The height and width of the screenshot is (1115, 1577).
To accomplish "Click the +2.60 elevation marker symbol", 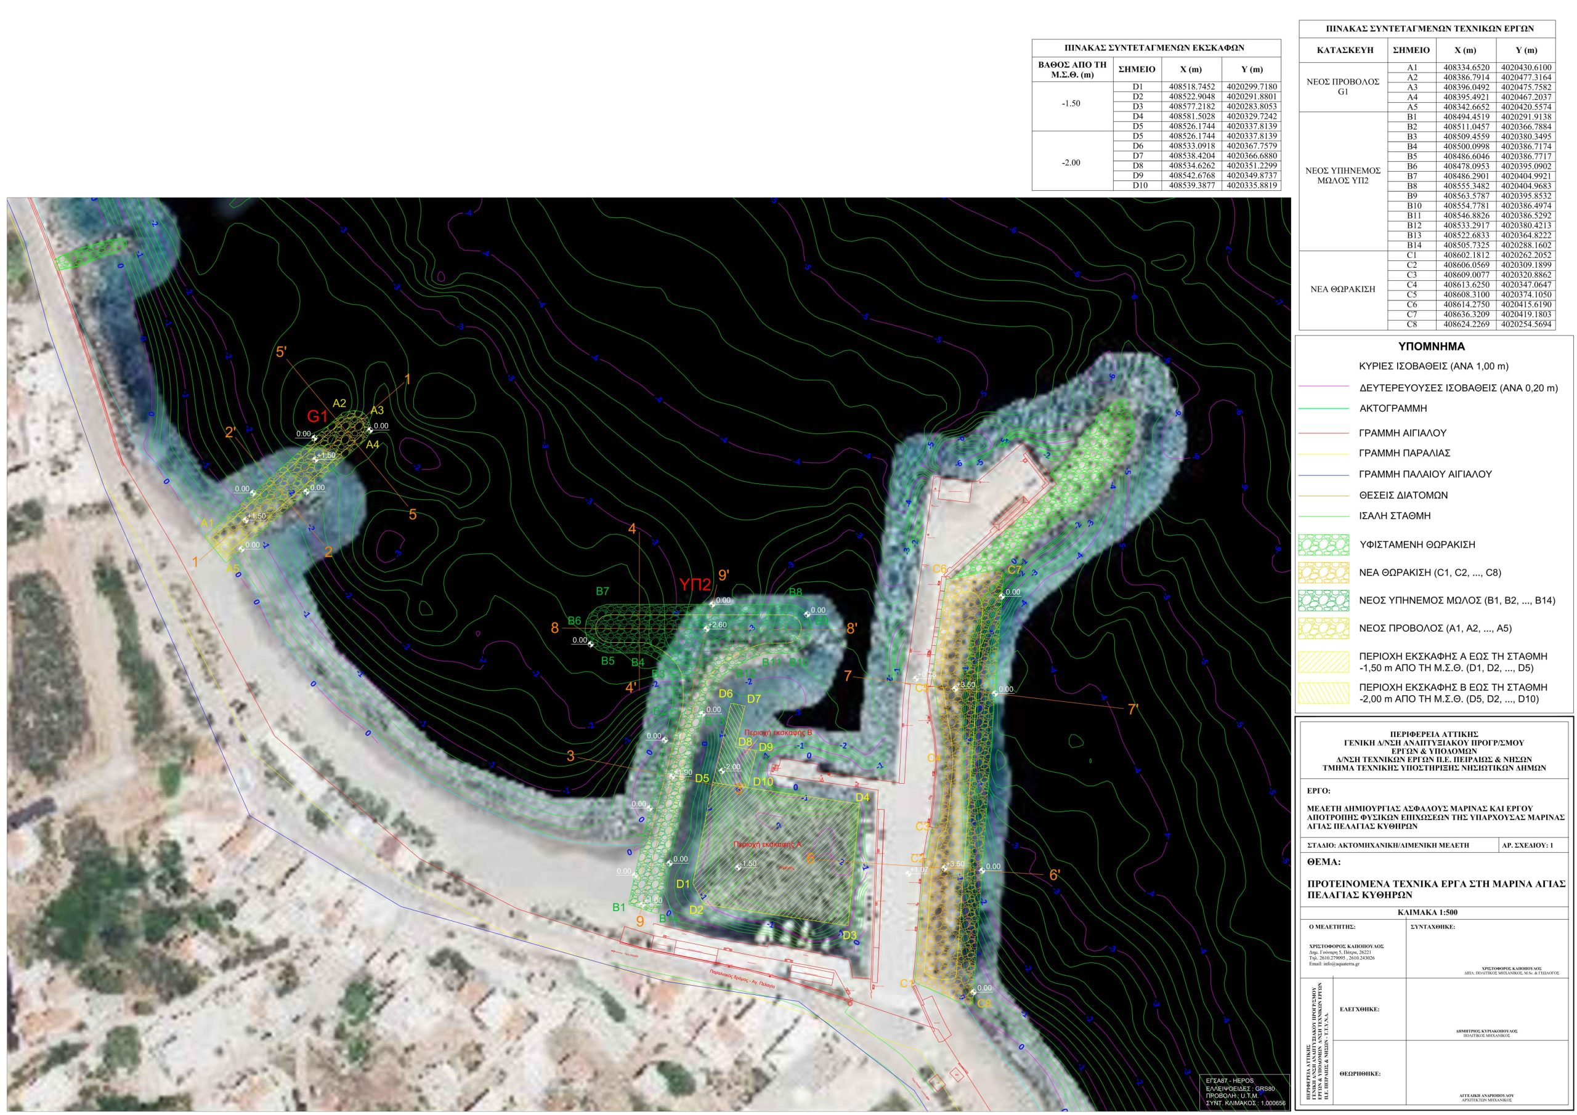I will pyautogui.click(x=706, y=628).
